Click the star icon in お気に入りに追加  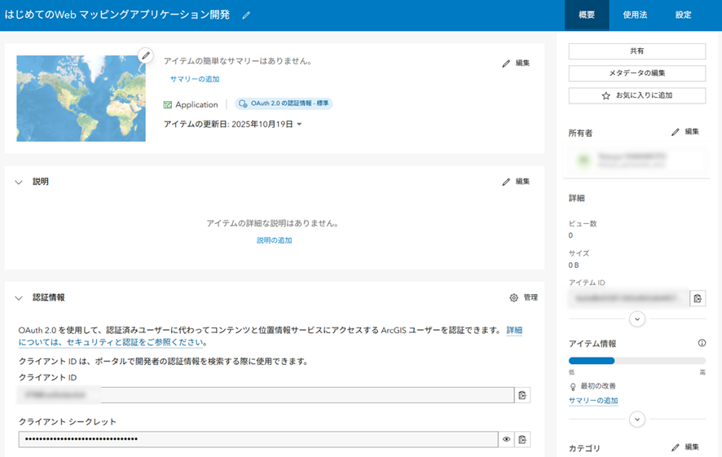(x=606, y=96)
